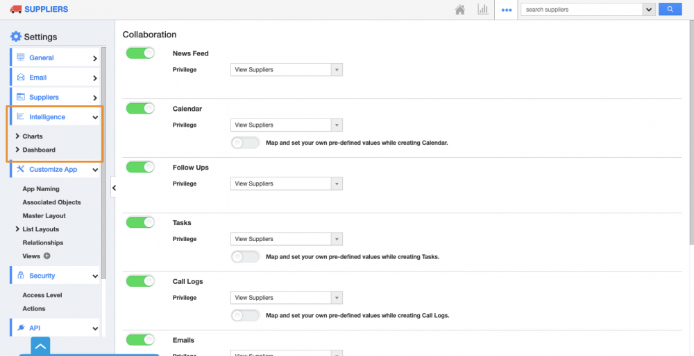694x356 pixels.
Task: Turn off the Follow Ups toggle
Action: point(140,168)
